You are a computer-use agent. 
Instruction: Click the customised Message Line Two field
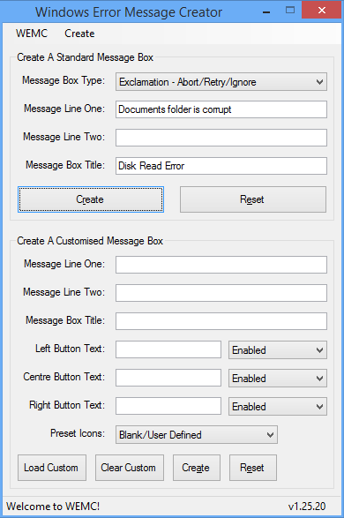coord(221,293)
